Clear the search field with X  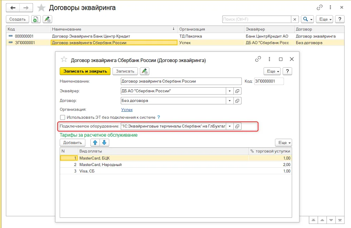coord(294,19)
